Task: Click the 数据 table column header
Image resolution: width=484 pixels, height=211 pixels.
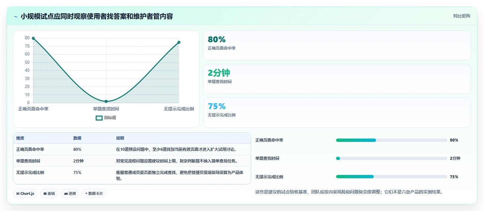Action: point(77,138)
